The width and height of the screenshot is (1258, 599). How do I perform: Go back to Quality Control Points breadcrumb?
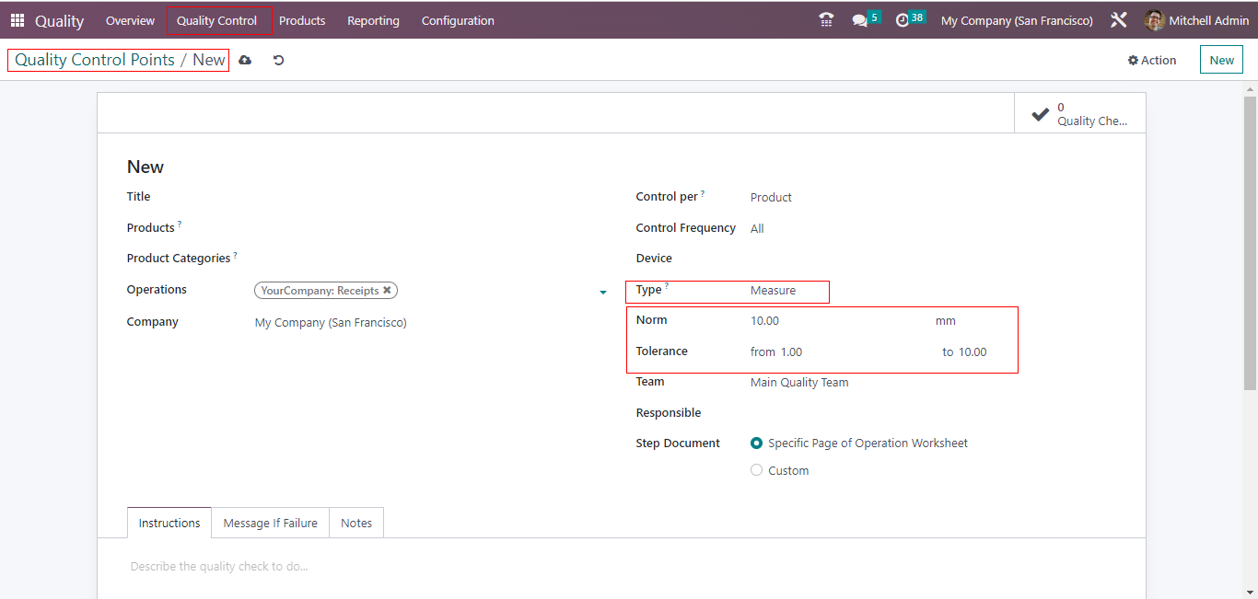(x=95, y=60)
